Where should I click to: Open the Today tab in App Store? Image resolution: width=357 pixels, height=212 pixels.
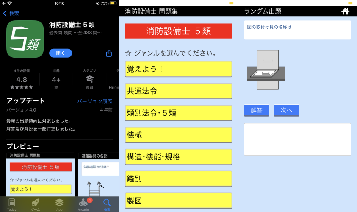click(12, 204)
